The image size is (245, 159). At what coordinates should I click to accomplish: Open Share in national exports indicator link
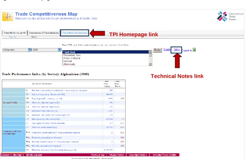[46, 103]
